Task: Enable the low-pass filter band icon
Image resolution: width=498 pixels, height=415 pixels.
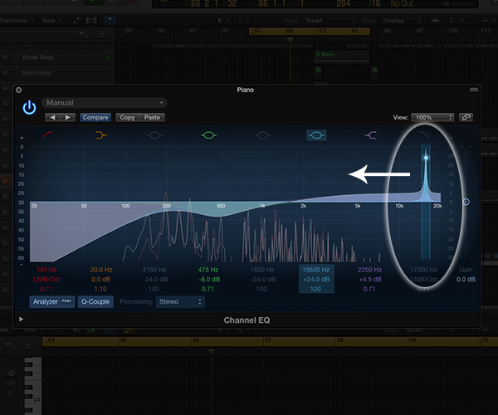Action: [424, 135]
